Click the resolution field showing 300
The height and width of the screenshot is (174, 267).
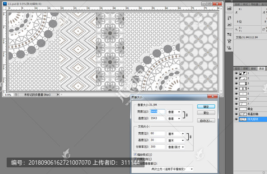tap(158, 146)
